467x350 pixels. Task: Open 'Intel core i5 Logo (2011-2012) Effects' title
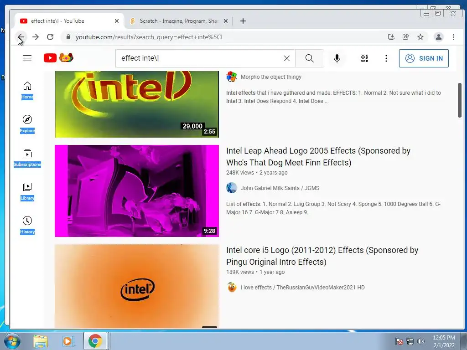pyautogui.click(x=322, y=256)
